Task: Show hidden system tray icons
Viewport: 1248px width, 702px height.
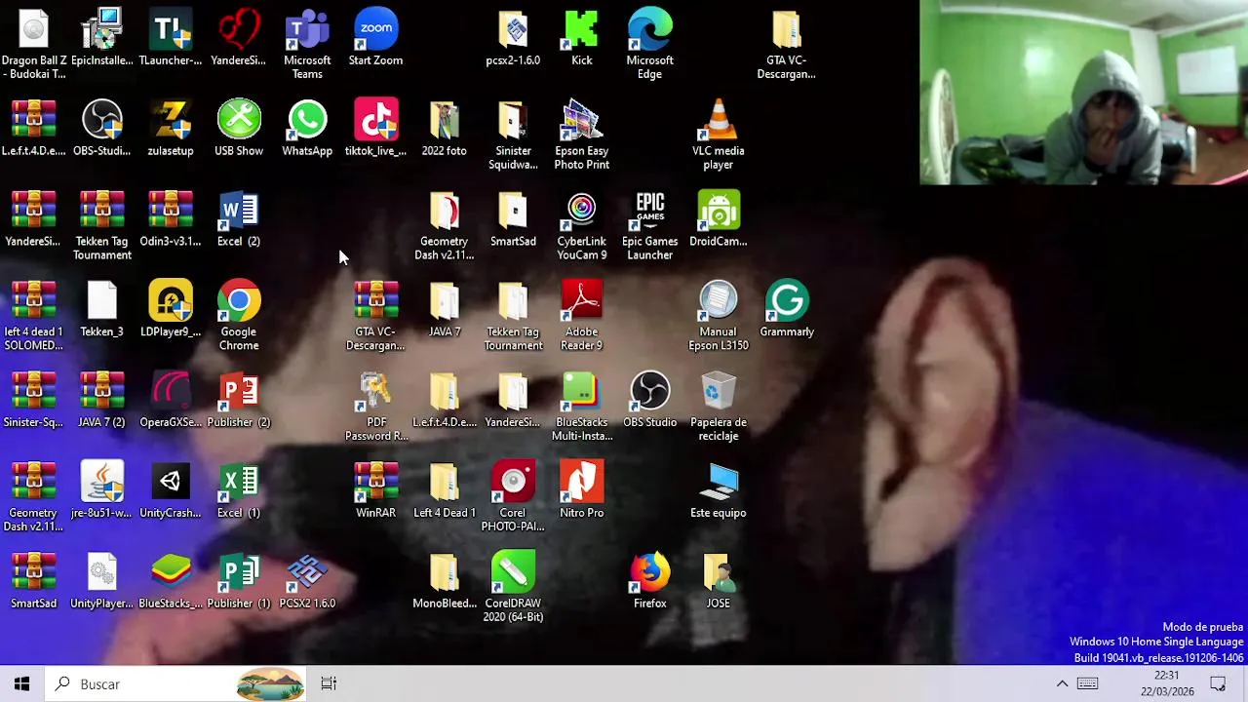Action: tap(1062, 683)
